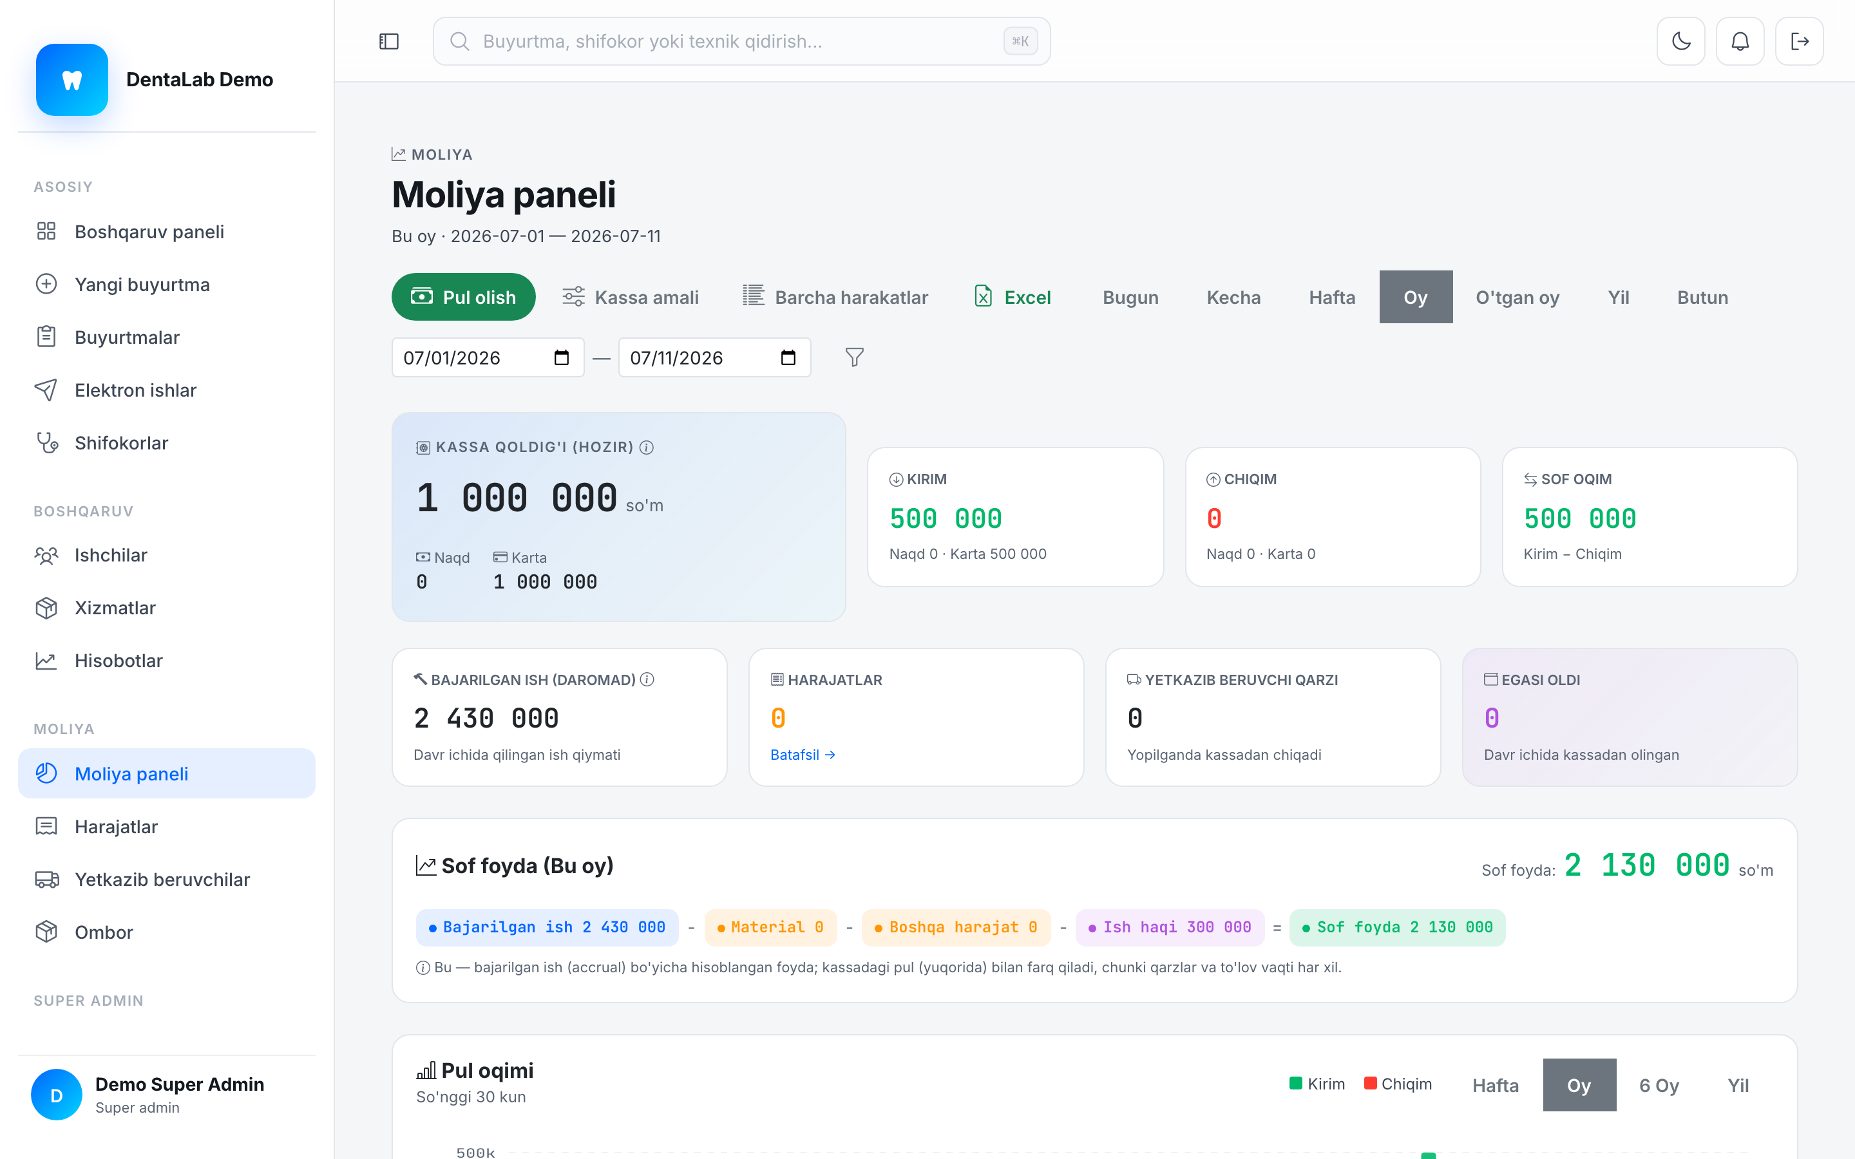Switch to O'tgan oy period
The height and width of the screenshot is (1159, 1855).
pos(1517,297)
